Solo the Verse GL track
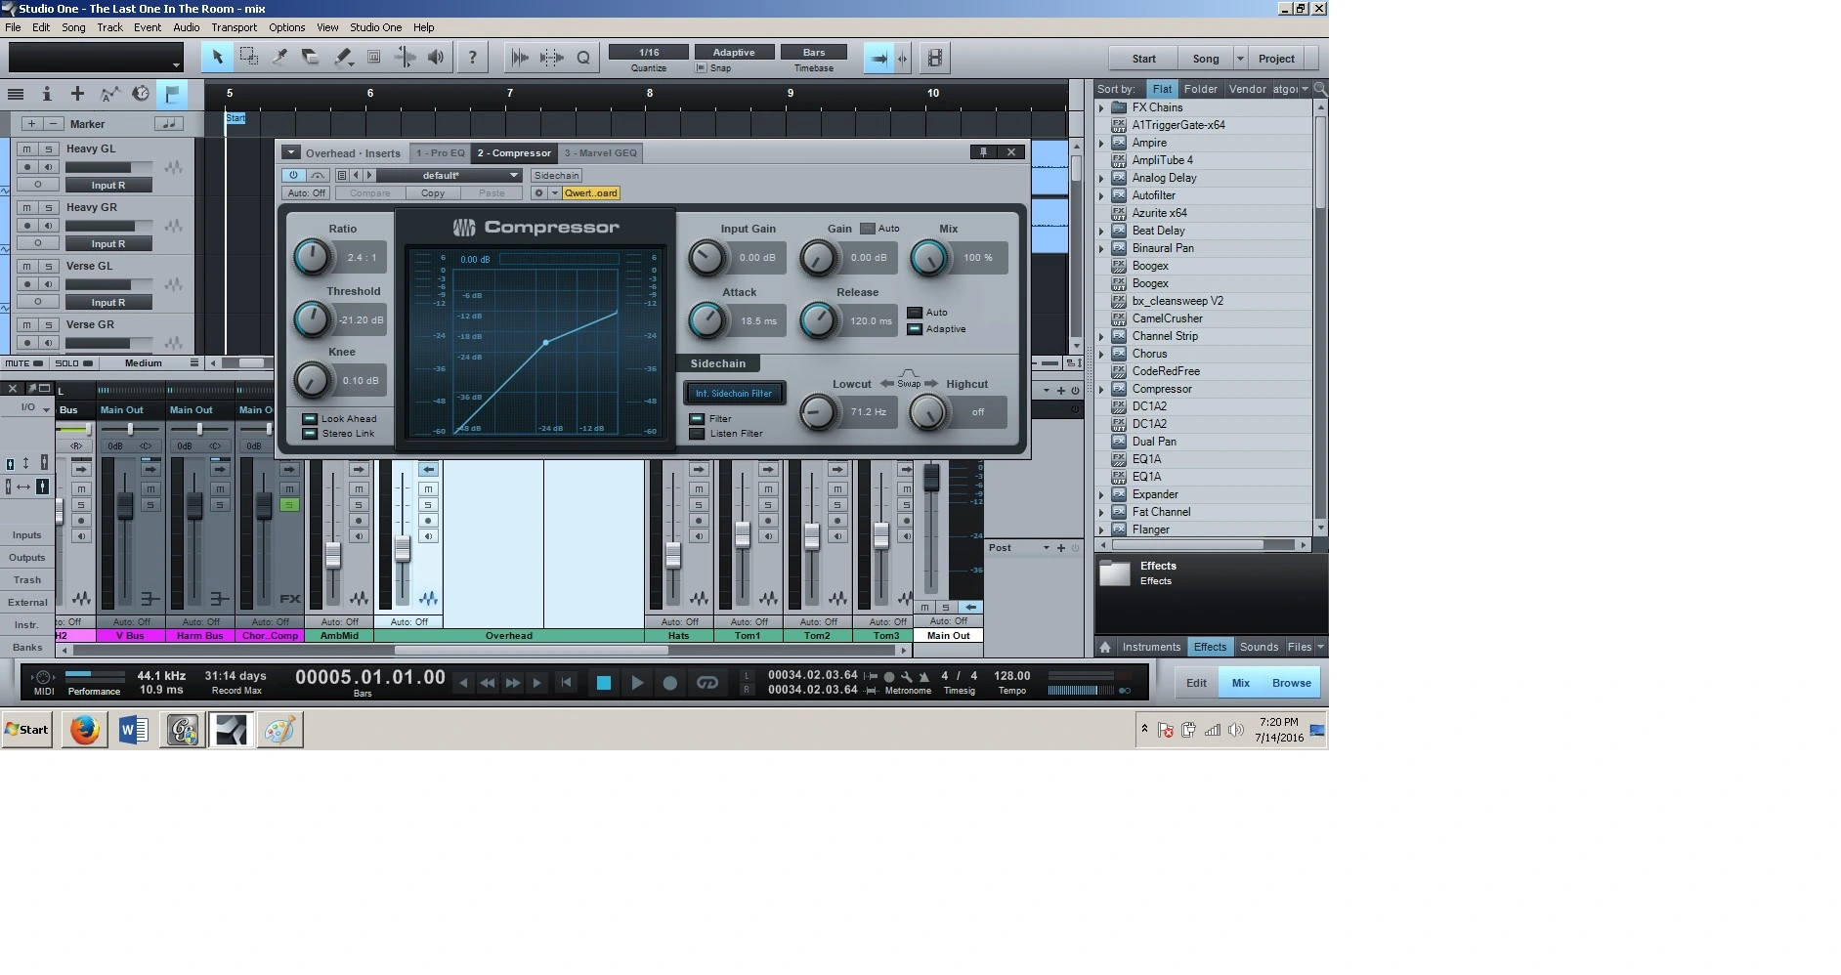 (x=48, y=266)
